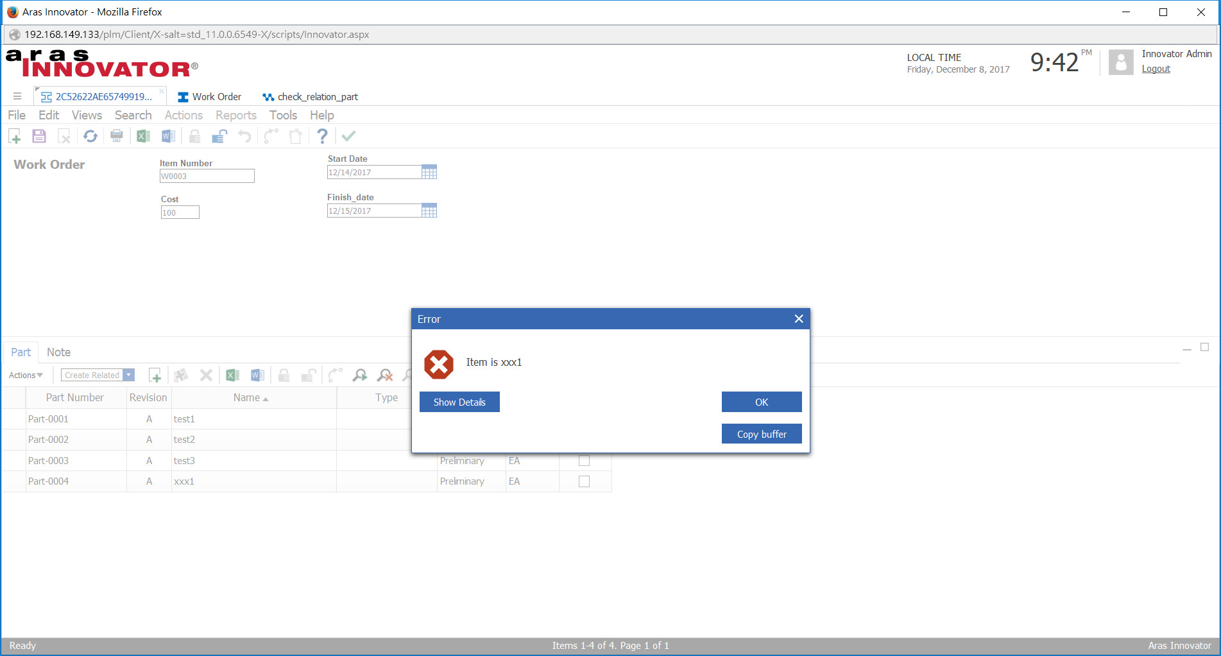
Task: Run search icon in Part toolbar
Action: click(x=360, y=375)
